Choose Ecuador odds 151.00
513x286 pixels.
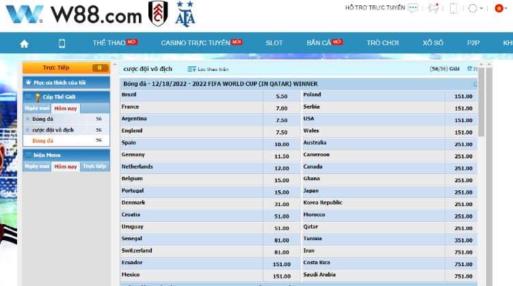[281, 264]
